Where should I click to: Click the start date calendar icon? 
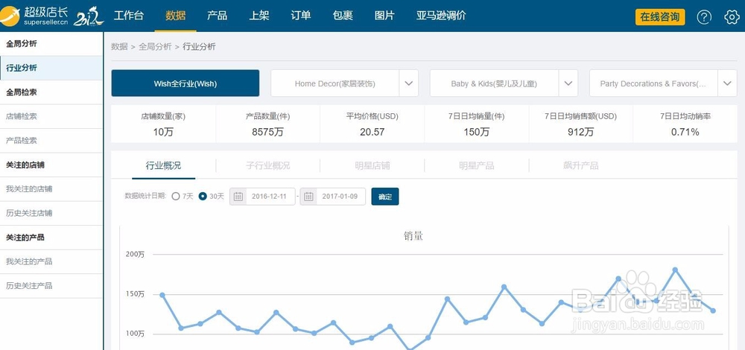[x=238, y=197]
